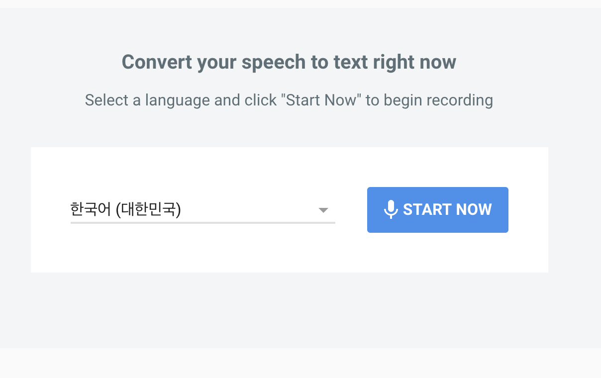Click the microphone icon on the blue button

[x=391, y=209]
